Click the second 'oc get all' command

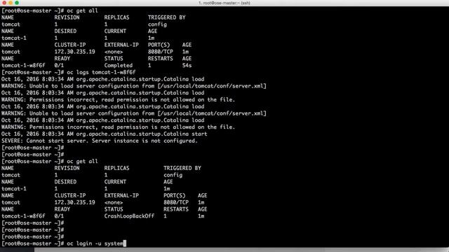click(82, 162)
